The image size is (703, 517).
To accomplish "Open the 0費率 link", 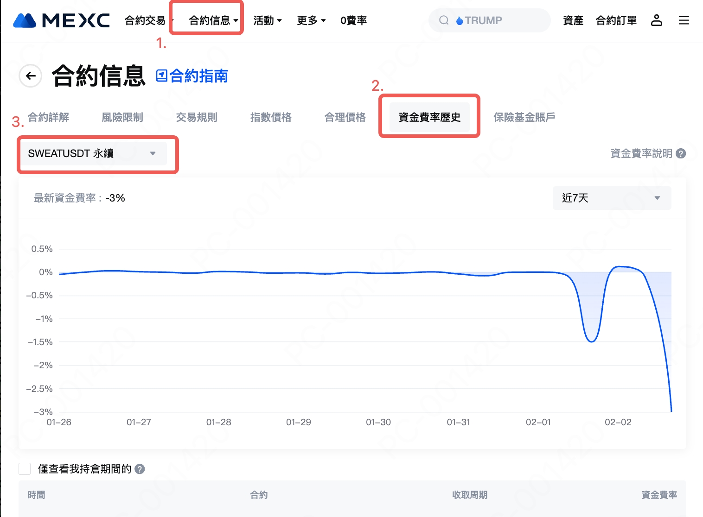I will (353, 20).
